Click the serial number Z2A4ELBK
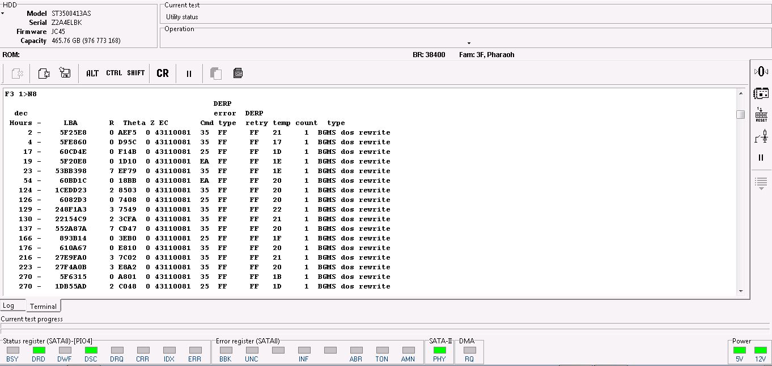Screen dimensions: 772x366 coord(66,23)
